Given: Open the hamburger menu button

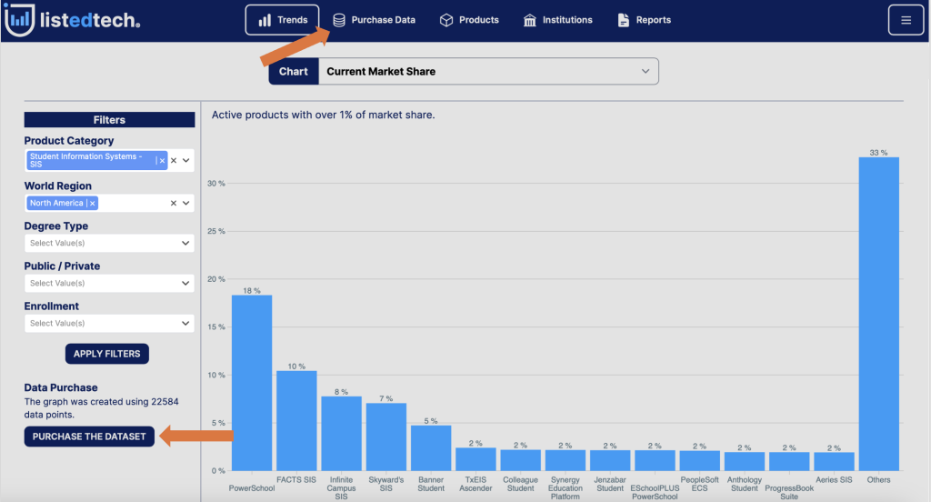Looking at the screenshot, I should [x=906, y=20].
